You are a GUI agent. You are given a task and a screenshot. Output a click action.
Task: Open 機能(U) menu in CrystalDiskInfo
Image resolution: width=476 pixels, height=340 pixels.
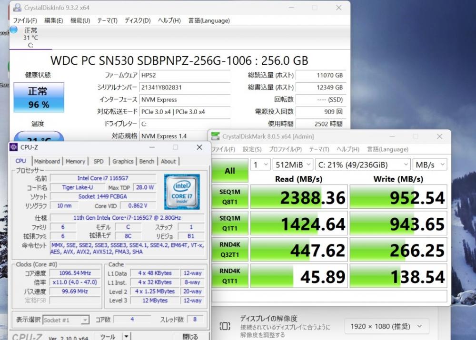click(80, 20)
